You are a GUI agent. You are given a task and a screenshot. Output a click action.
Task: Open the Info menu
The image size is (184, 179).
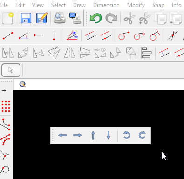click(177, 5)
